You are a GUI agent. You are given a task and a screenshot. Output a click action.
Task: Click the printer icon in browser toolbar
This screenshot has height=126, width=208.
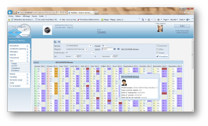point(158,20)
